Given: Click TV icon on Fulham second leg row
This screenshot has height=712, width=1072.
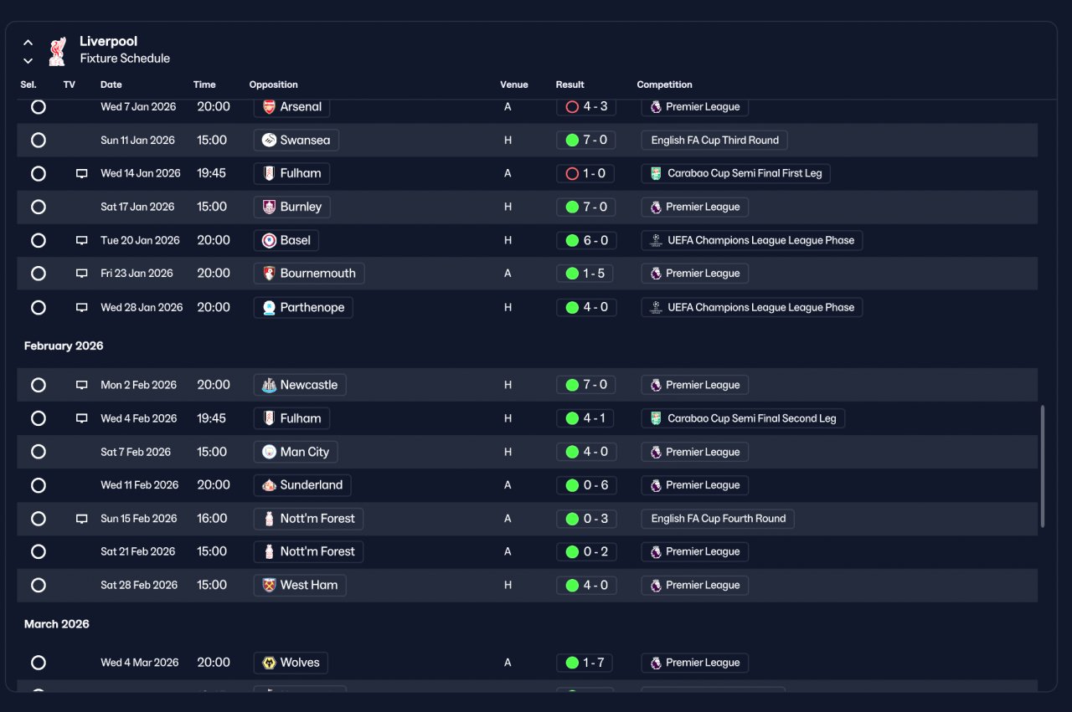Looking at the screenshot, I should [82, 418].
